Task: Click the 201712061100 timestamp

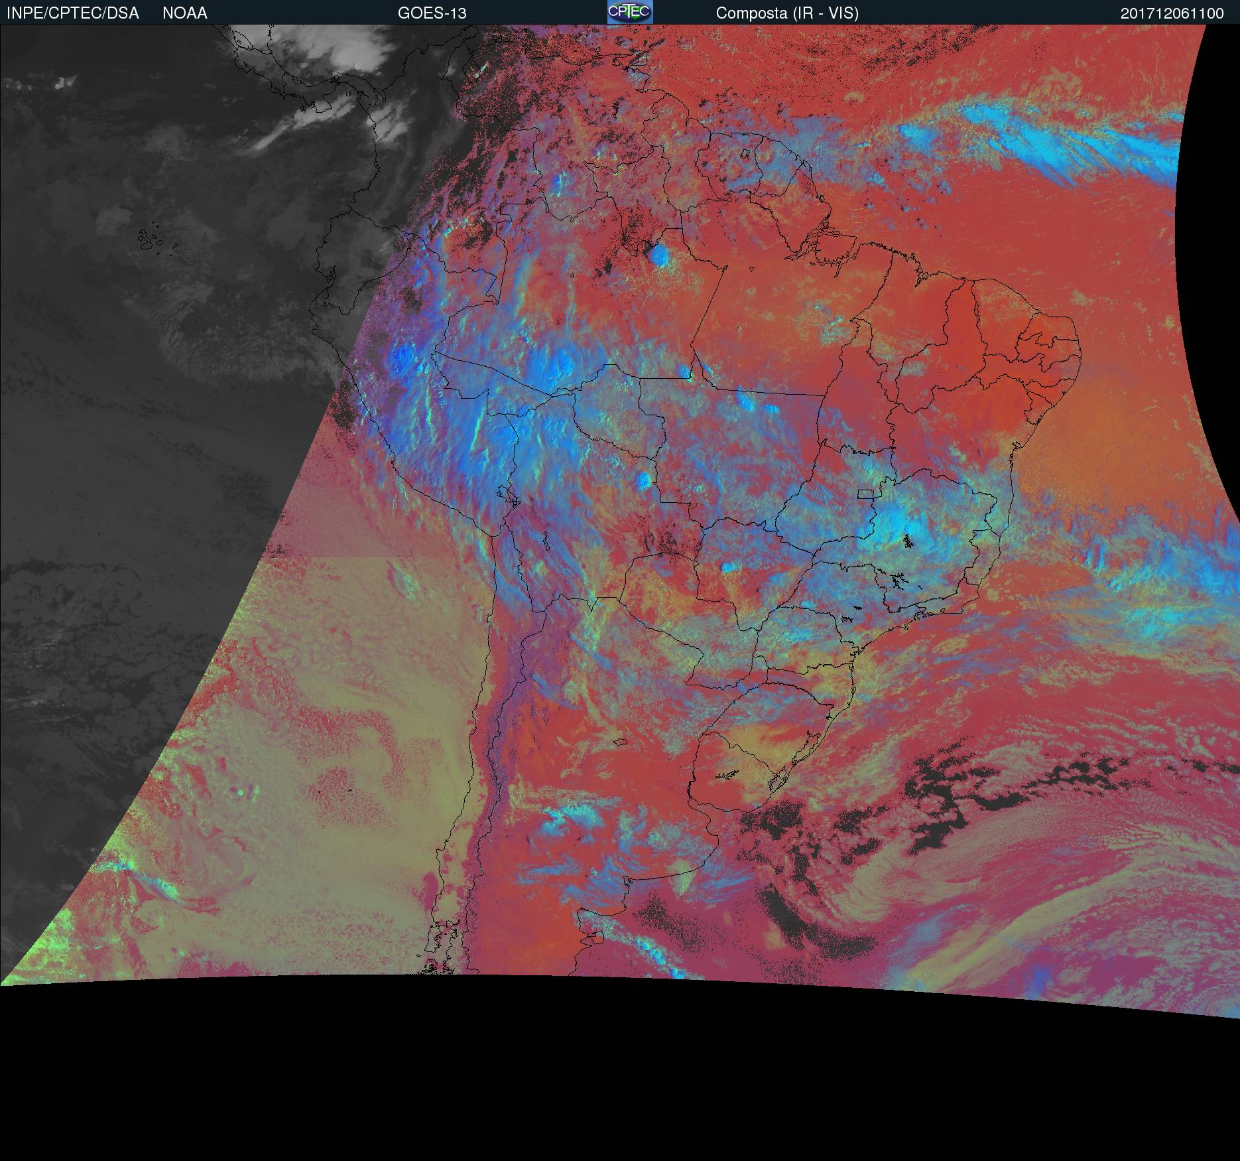Action: point(1172,13)
